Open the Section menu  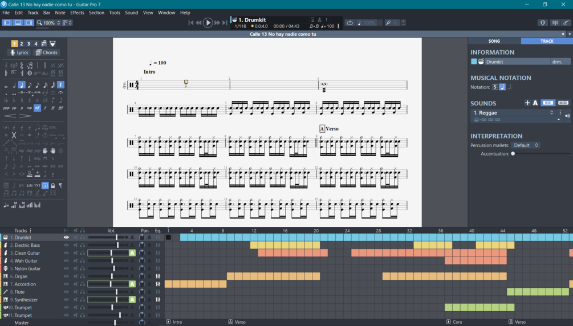click(96, 13)
